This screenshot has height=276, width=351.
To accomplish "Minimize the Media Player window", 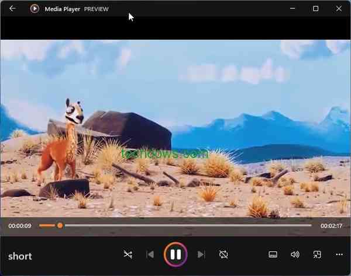I will point(292,9).
